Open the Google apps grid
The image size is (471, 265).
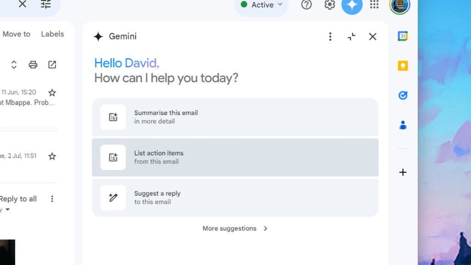click(x=374, y=5)
